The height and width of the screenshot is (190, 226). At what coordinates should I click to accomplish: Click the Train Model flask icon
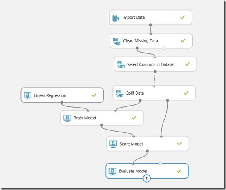(x=67, y=119)
